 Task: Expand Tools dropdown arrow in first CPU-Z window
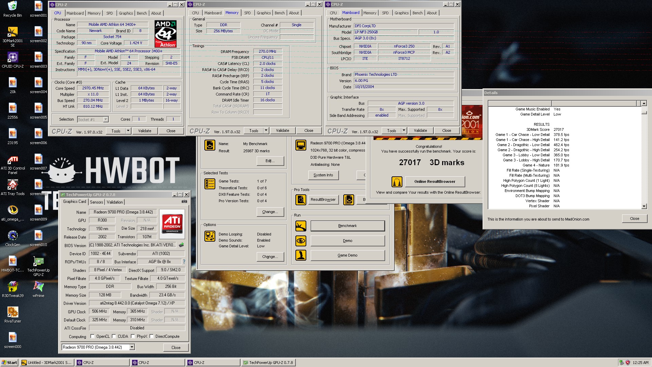(128, 131)
